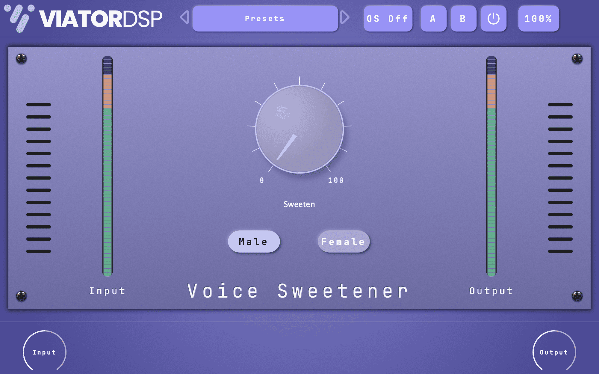Switch to the B state
599x374 pixels.
(x=463, y=19)
